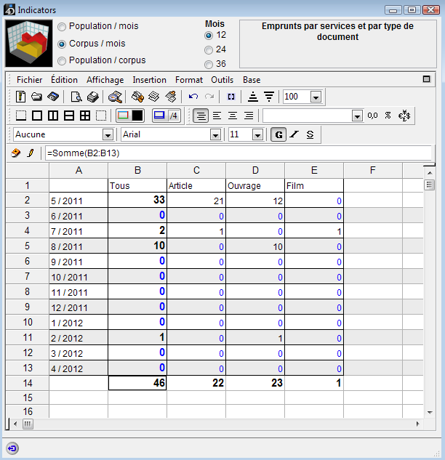The image size is (445, 460).
Task: Click the blue frame color swatch
Action: (x=159, y=116)
